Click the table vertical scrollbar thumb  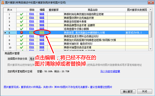pyautogui.click(x=150, y=24)
